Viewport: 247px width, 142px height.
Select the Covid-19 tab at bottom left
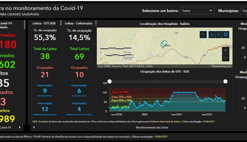(x=6, y=127)
